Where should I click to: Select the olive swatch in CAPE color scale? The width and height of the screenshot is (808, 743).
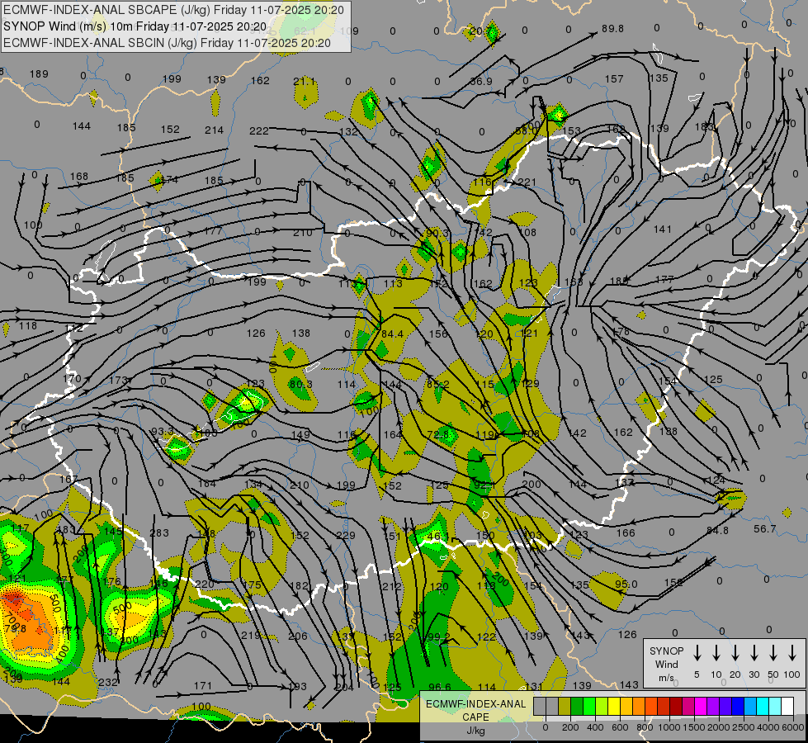point(565,707)
